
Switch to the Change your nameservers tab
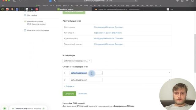click(x=118, y=9)
